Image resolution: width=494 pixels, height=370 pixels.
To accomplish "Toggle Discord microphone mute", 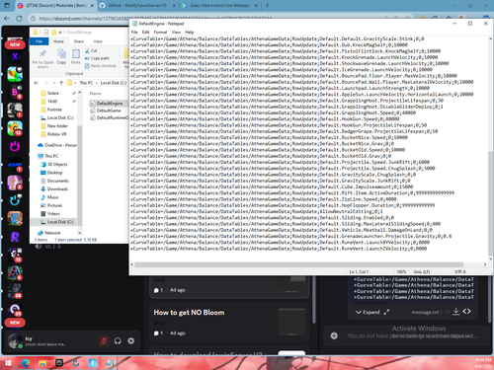I will [x=104, y=340].
